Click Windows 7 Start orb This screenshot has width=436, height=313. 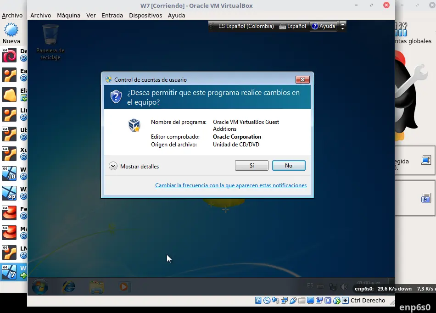(40, 286)
